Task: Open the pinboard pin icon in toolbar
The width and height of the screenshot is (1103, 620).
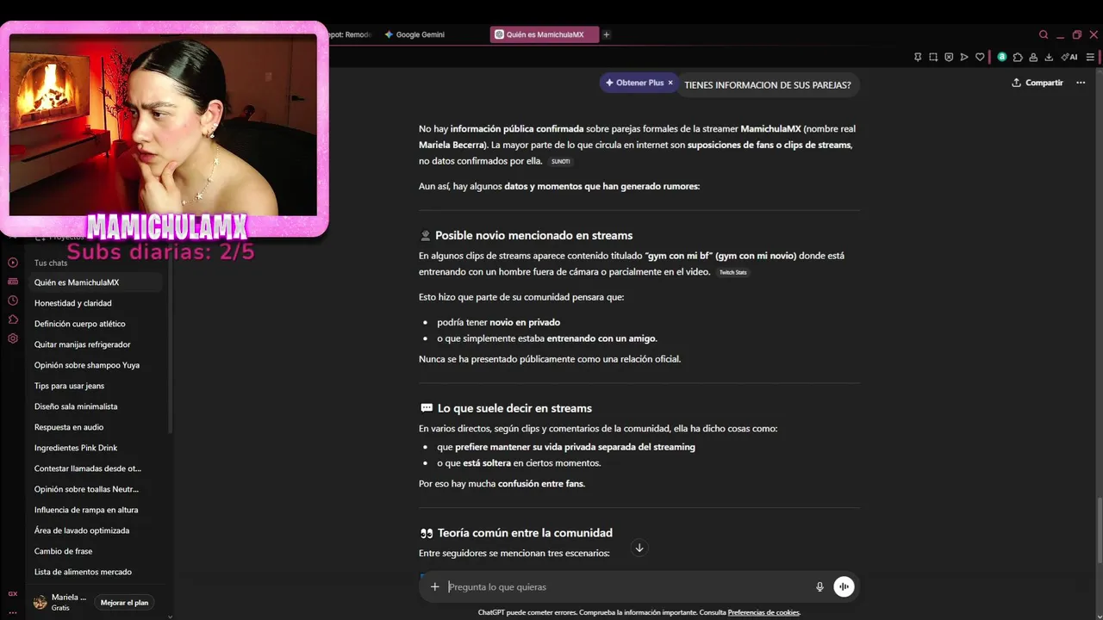Action: pyautogui.click(x=918, y=57)
